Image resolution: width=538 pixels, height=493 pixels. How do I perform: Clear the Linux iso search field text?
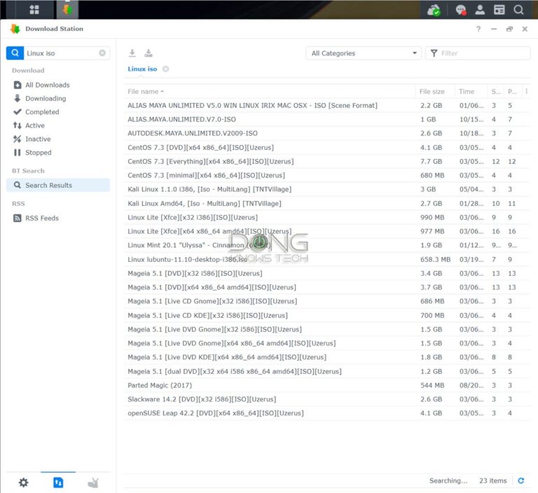(x=102, y=53)
